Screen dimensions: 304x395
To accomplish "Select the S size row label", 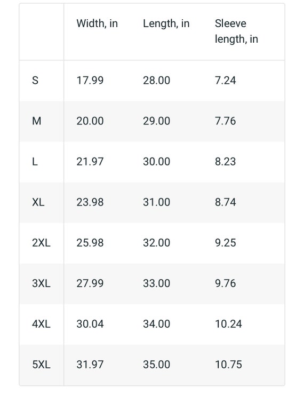I will click(35, 81).
